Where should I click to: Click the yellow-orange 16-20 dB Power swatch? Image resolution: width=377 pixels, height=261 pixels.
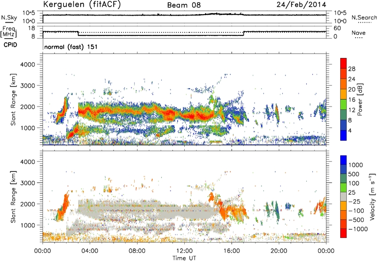[x=344, y=94]
